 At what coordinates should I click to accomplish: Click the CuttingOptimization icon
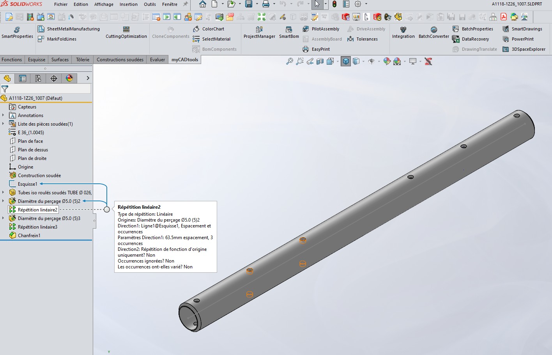[126, 33]
